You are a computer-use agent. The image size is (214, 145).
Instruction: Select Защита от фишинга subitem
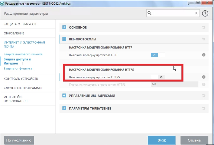coord(18,68)
